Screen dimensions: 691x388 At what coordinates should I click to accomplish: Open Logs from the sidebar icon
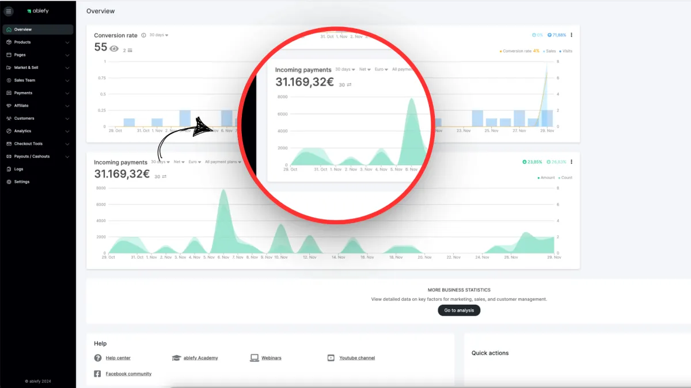coord(9,169)
